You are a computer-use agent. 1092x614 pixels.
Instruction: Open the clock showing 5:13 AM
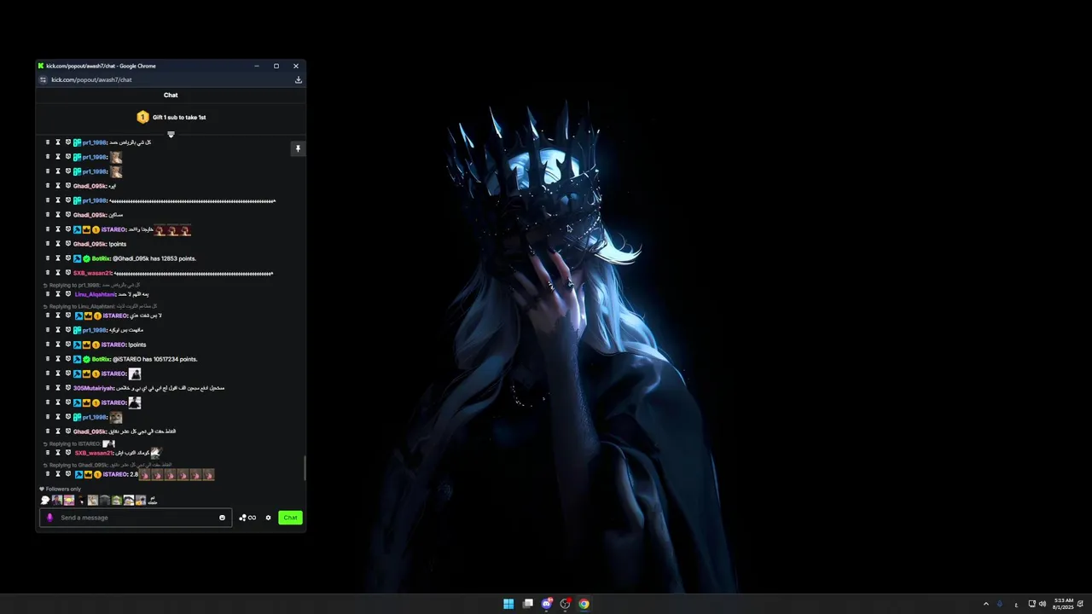[x=1063, y=604]
